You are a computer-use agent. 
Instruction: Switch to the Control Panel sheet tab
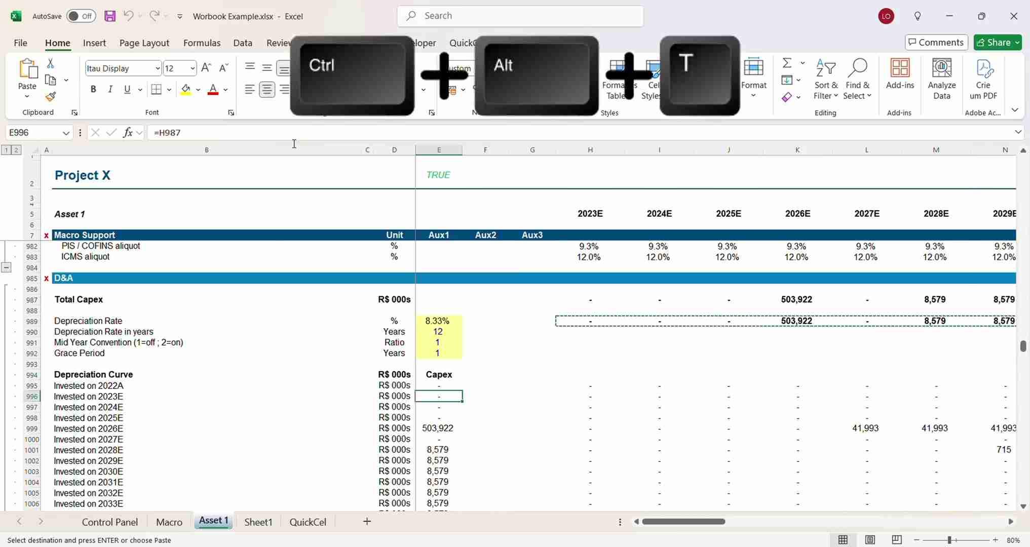(x=110, y=522)
